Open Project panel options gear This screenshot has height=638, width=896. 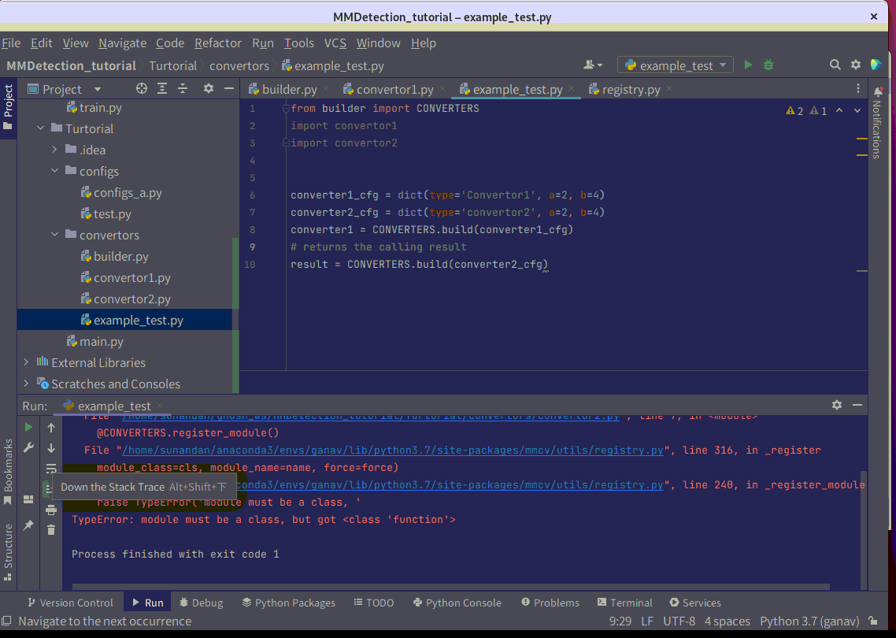pos(209,88)
